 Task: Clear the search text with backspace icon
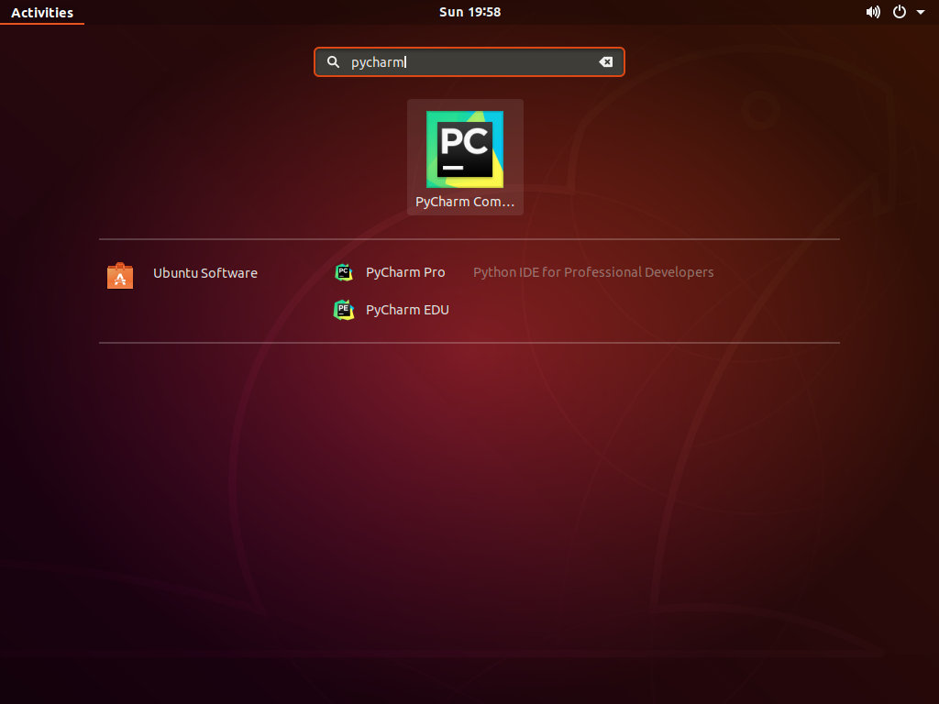[x=605, y=61]
